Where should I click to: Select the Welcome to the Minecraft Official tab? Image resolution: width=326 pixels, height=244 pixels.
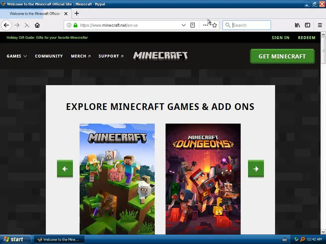(34, 14)
